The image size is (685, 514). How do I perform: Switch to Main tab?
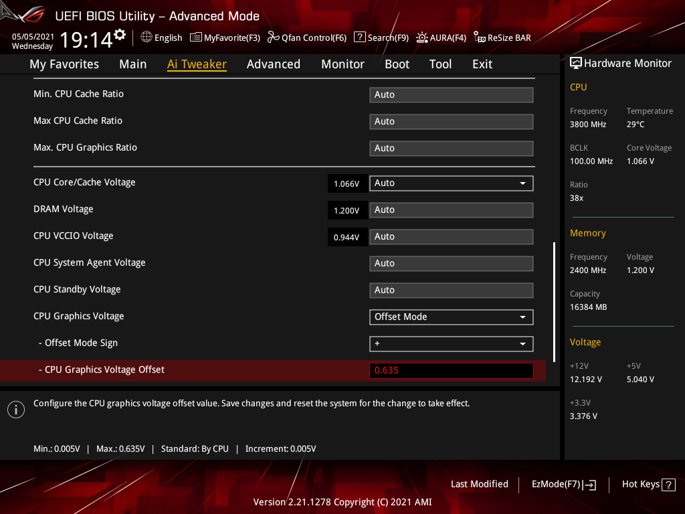(x=133, y=64)
